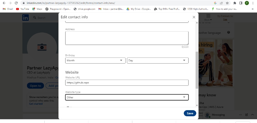Click the hiring ad image
Image resolution: width=257 pixels, height=123 pixels.
pos(215,63)
